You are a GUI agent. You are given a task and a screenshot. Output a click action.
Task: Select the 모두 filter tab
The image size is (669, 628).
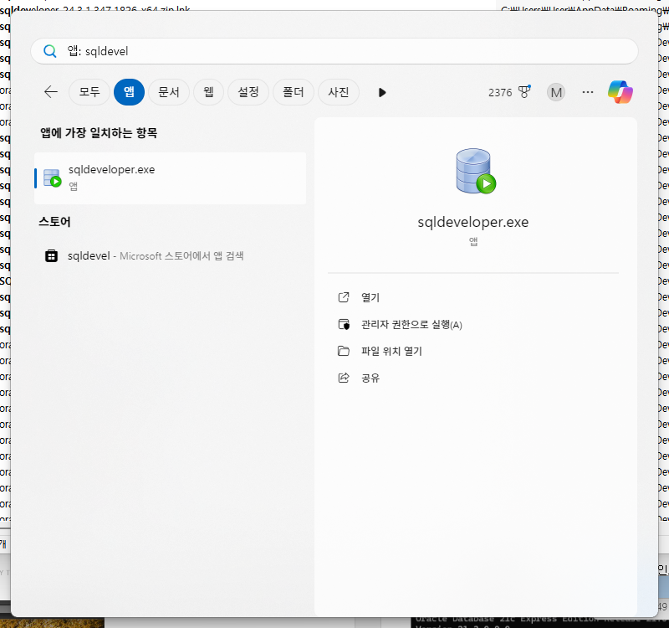(x=89, y=92)
